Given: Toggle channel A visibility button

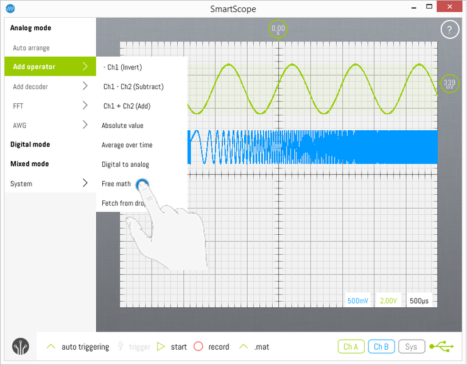Looking at the screenshot, I should (x=350, y=347).
